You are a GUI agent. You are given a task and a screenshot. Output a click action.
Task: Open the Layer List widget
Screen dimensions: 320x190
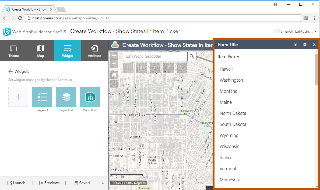66,97
